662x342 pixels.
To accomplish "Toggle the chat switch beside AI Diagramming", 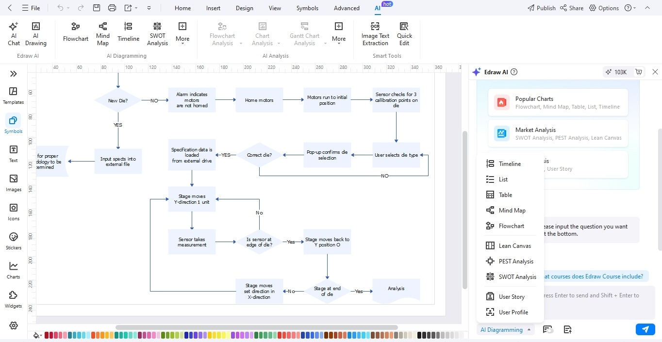I will tap(548, 329).
